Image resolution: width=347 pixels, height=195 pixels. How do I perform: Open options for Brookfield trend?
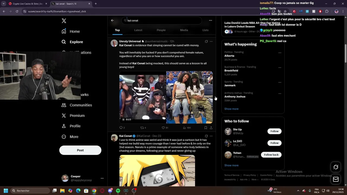[x=280, y=68]
